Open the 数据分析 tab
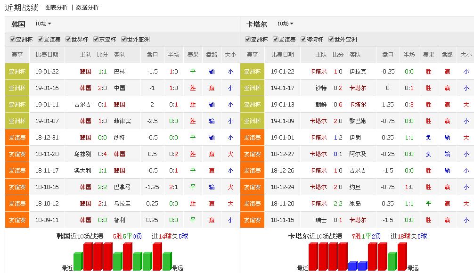Image resolution: width=474 pixels, height=273 pixels. click(x=87, y=8)
